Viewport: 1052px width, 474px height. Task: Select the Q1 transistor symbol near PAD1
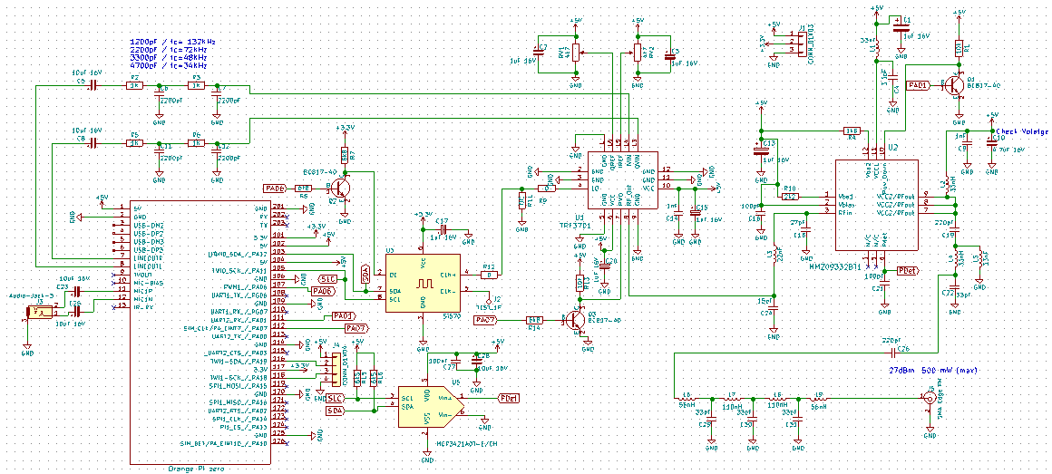(954, 85)
